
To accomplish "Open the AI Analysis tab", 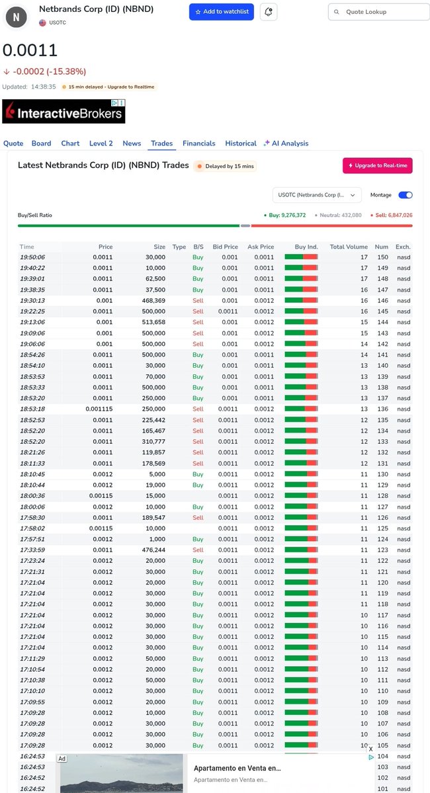I will pos(286,143).
